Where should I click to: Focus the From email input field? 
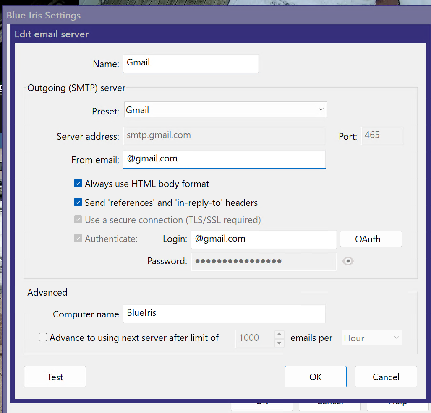tap(224, 159)
